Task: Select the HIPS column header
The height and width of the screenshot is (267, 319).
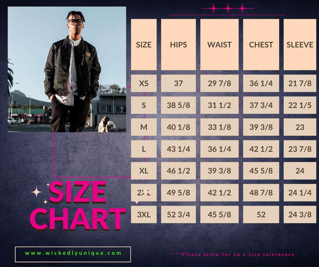Action: click(178, 45)
